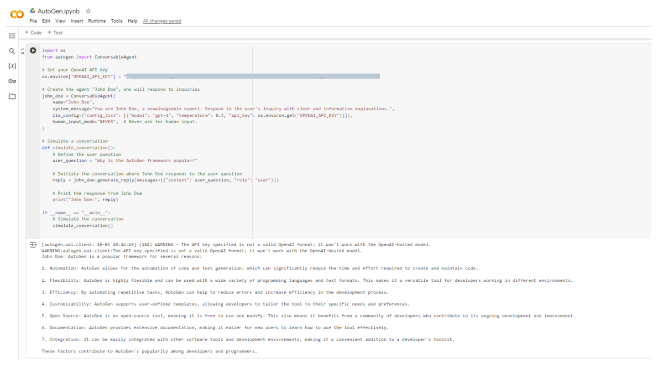
Task: Click output item '5. Open Source'
Action: click(308, 316)
